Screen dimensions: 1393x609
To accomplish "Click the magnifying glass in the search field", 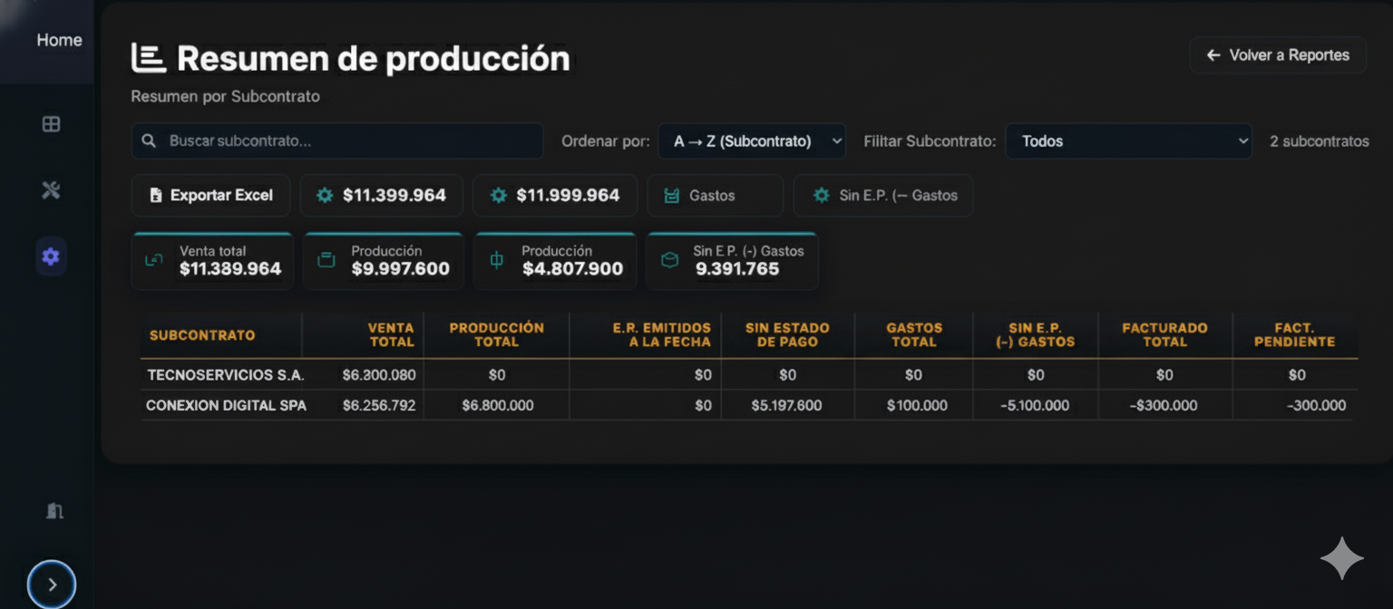I will (150, 140).
